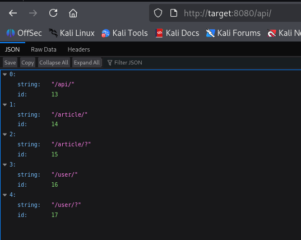Viewport: 301px width, 240px height.
Task: Click the id value 14
Action: click(55, 124)
